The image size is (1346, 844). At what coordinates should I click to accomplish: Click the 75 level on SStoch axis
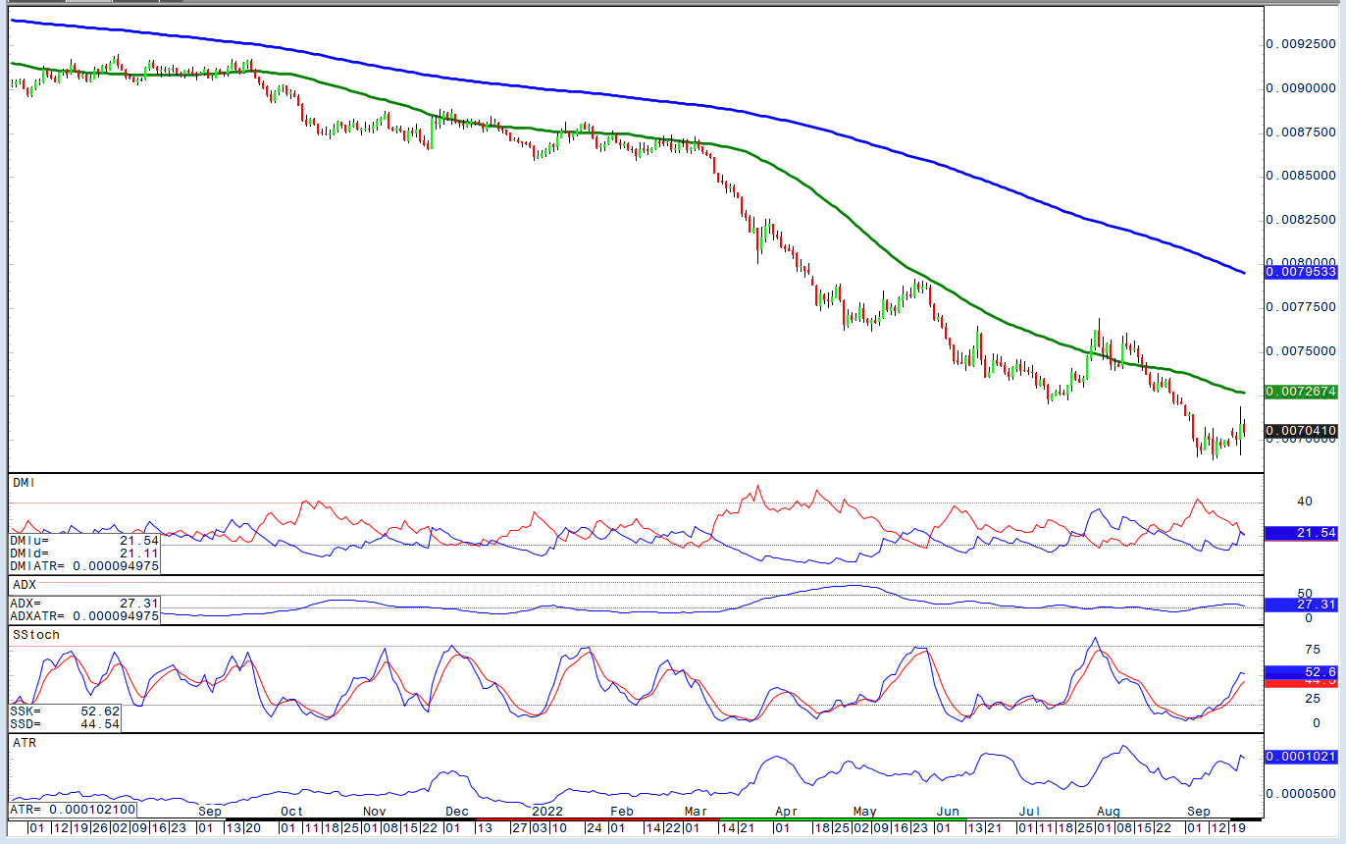click(x=1311, y=649)
